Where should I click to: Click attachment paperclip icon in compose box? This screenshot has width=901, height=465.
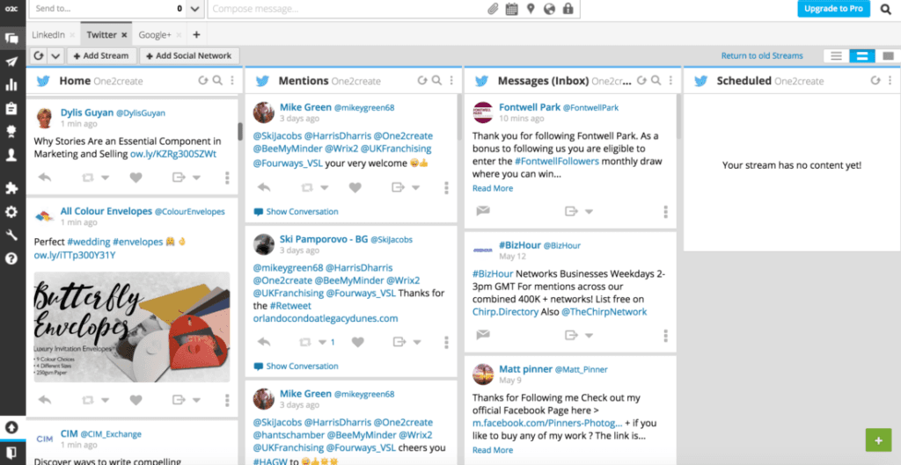493,9
